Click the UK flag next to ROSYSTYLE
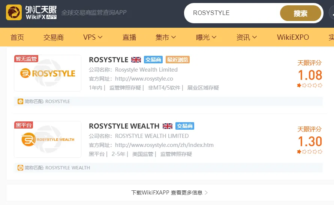 (136, 60)
